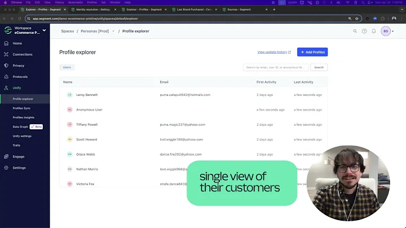
Task: Click the Unify person icon
Action: tap(6, 88)
